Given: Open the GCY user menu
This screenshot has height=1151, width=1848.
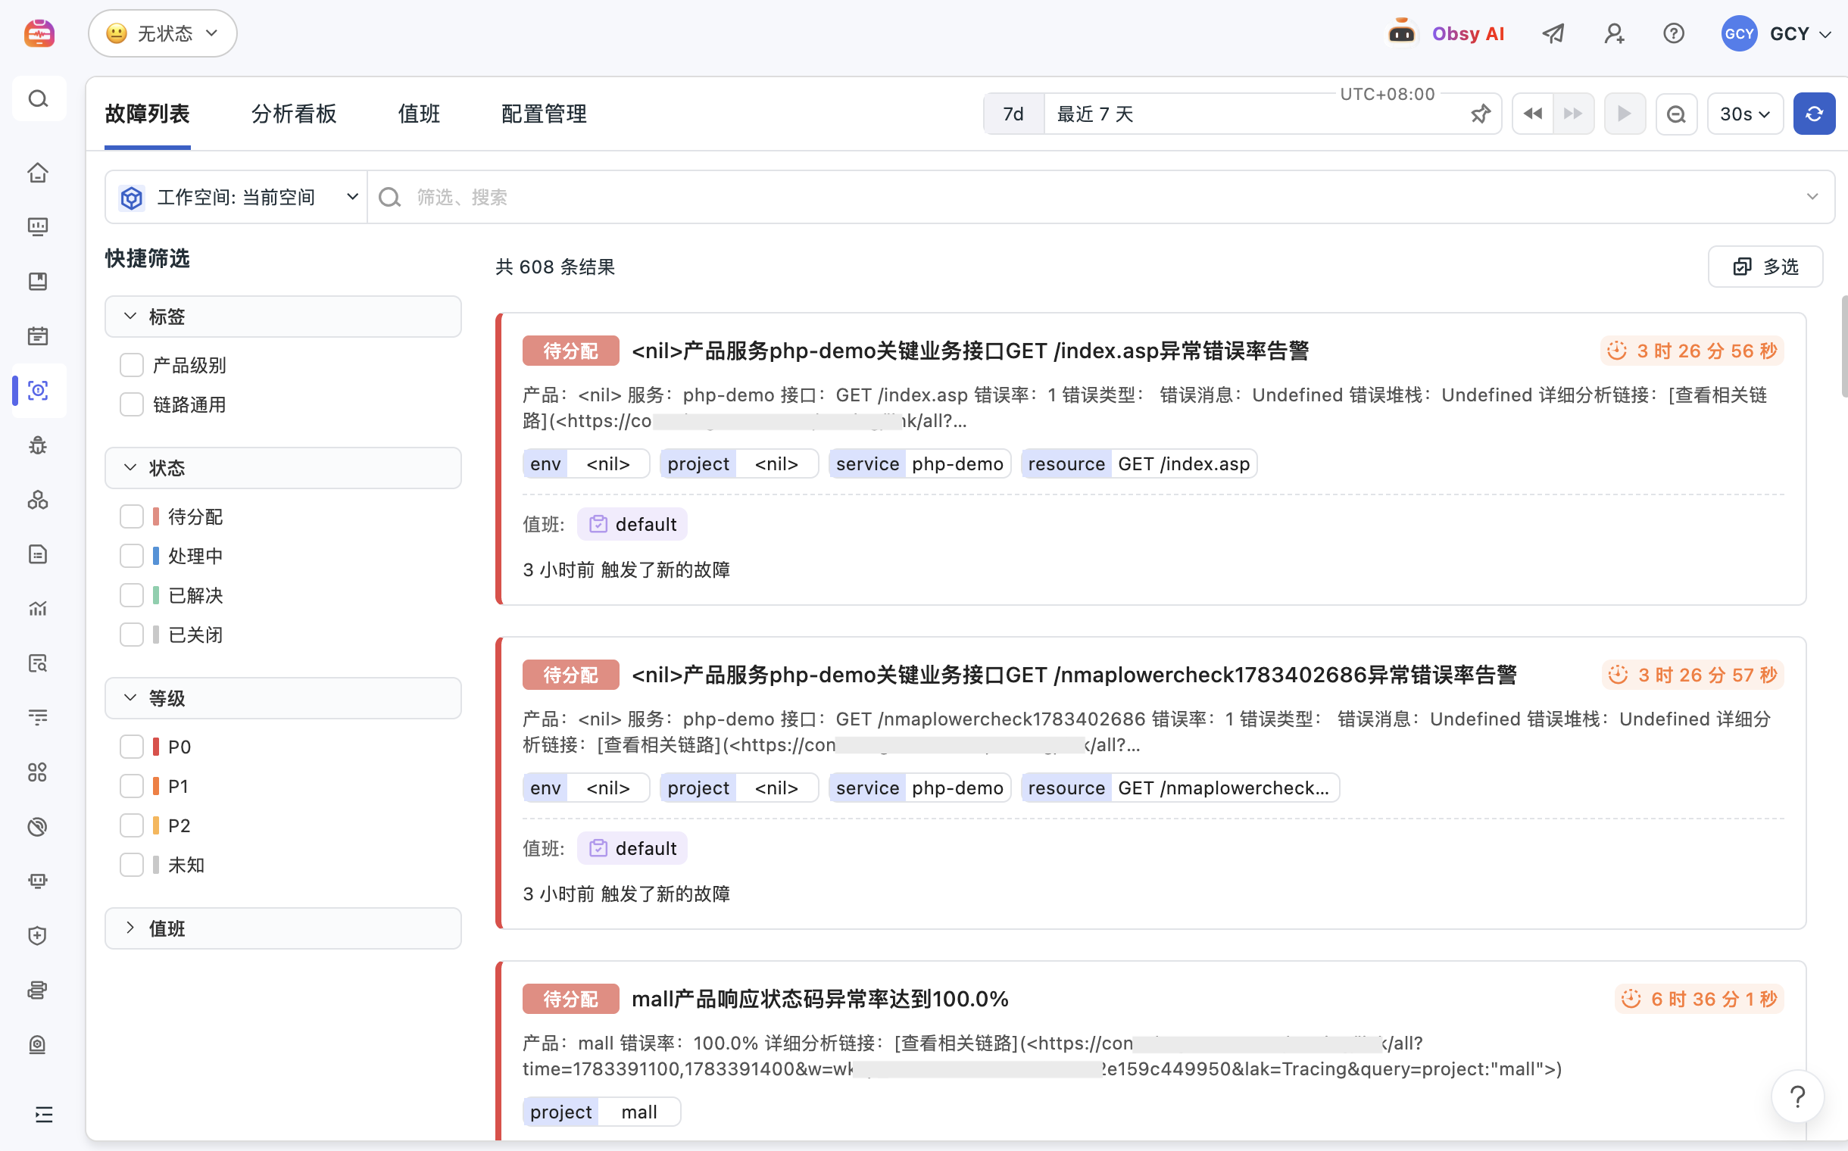Looking at the screenshot, I should [x=1776, y=33].
